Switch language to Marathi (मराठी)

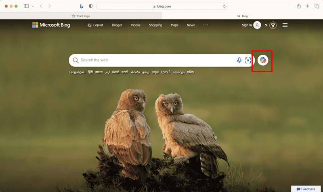[x=125, y=72]
